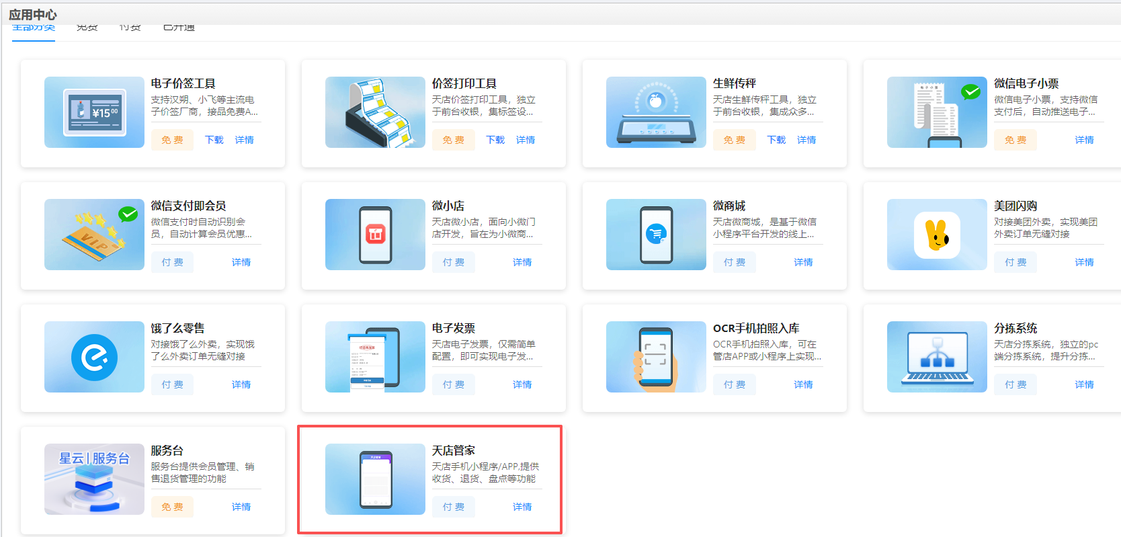Click the 微商城 title text
Image resolution: width=1121 pixels, height=537 pixels.
pyautogui.click(x=729, y=206)
